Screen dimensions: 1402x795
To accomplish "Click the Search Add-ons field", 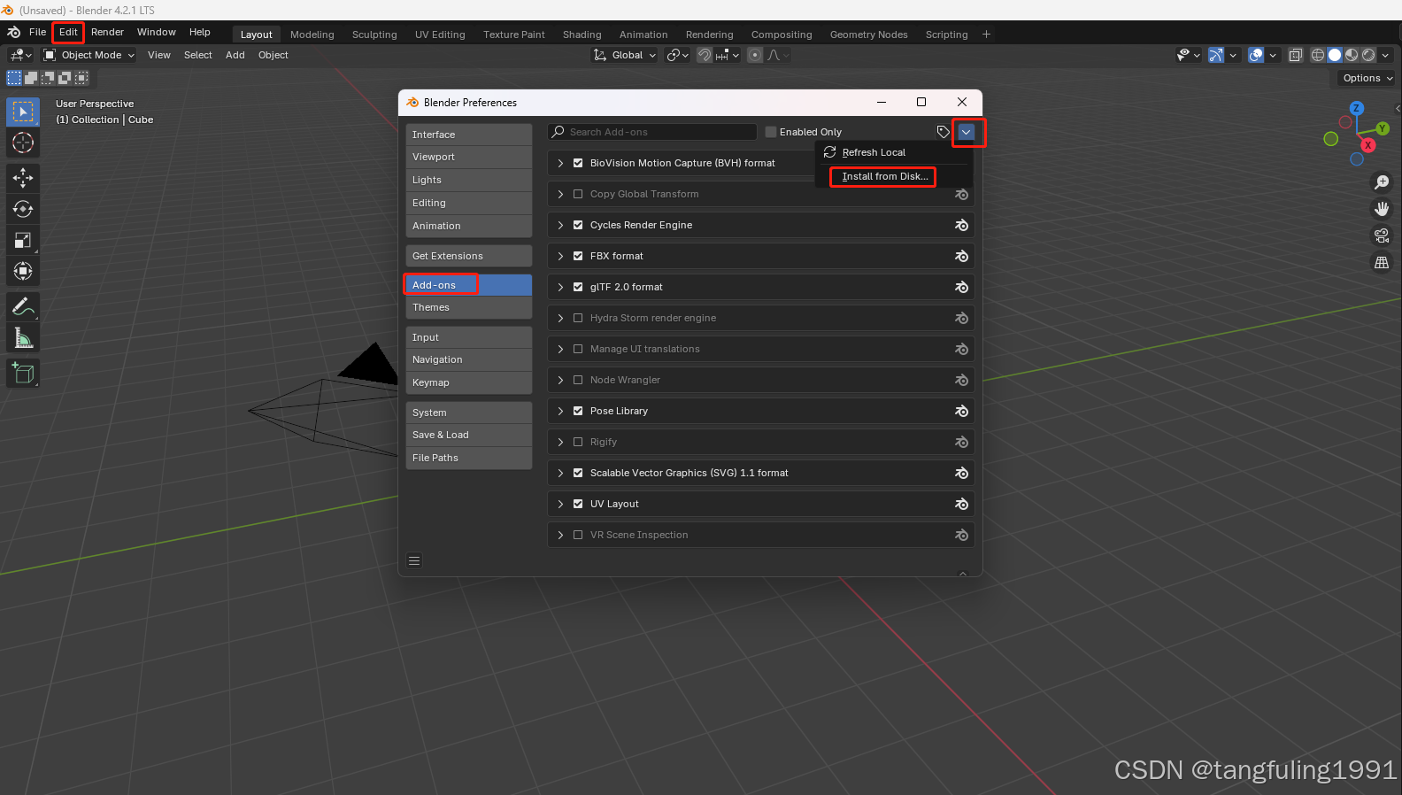I will [652, 132].
